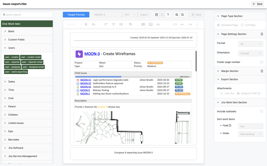Collapse the Users category
The height and width of the screenshot is (166, 267).
(x=27, y=48)
